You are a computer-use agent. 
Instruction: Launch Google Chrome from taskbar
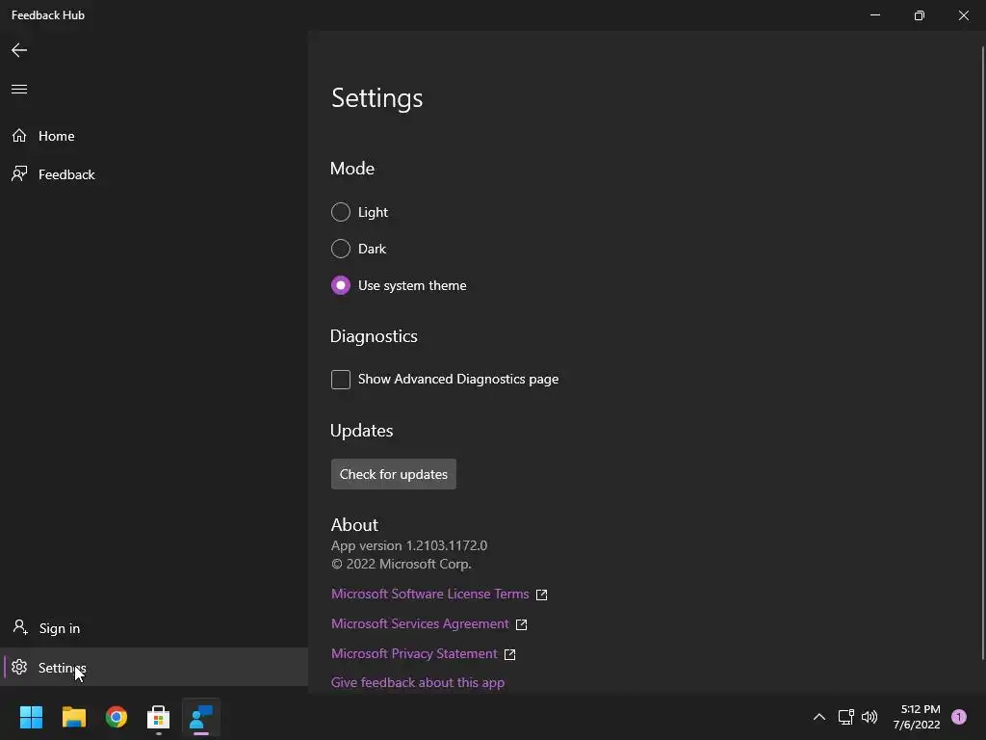point(117,717)
